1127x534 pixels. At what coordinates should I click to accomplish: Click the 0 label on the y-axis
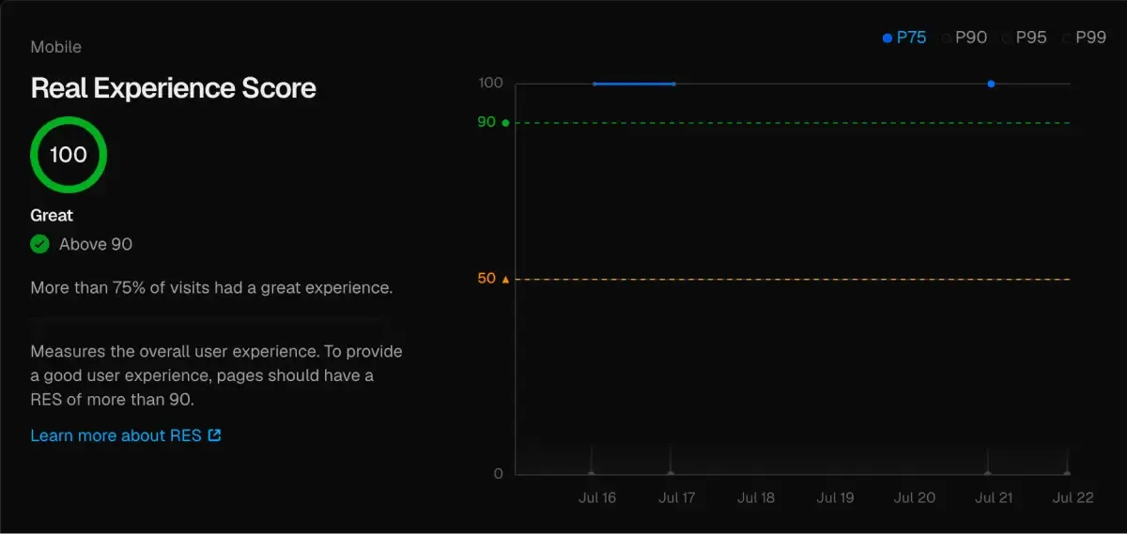tap(499, 473)
